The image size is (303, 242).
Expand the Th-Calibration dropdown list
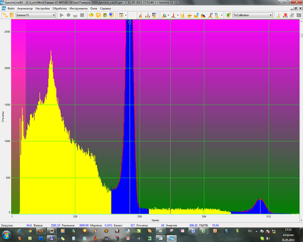pos(270,15)
